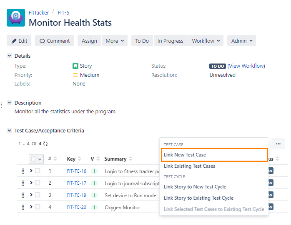Viewport: 291px width, 225px height.
Task: Collapse Test Case/Acceptance Criteria section
Action: pyautogui.click(x=9, y=131)
